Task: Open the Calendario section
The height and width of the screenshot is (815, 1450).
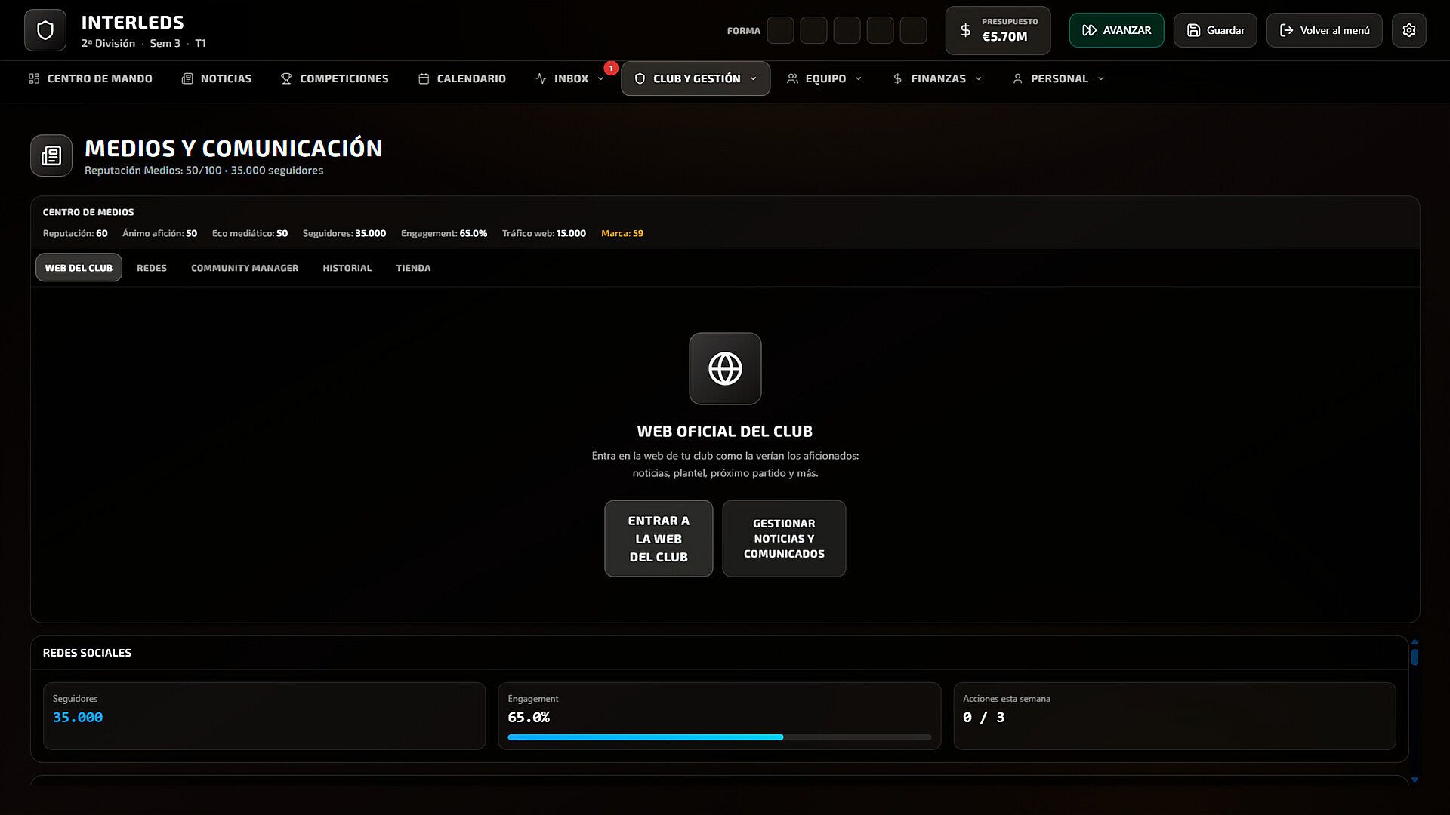Action: coord(462,78)
